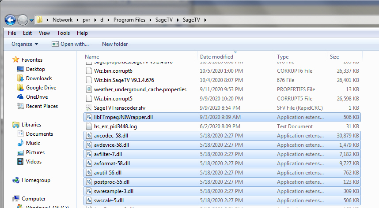Click the avcodec-58.dll file icon

click(89, 136)
